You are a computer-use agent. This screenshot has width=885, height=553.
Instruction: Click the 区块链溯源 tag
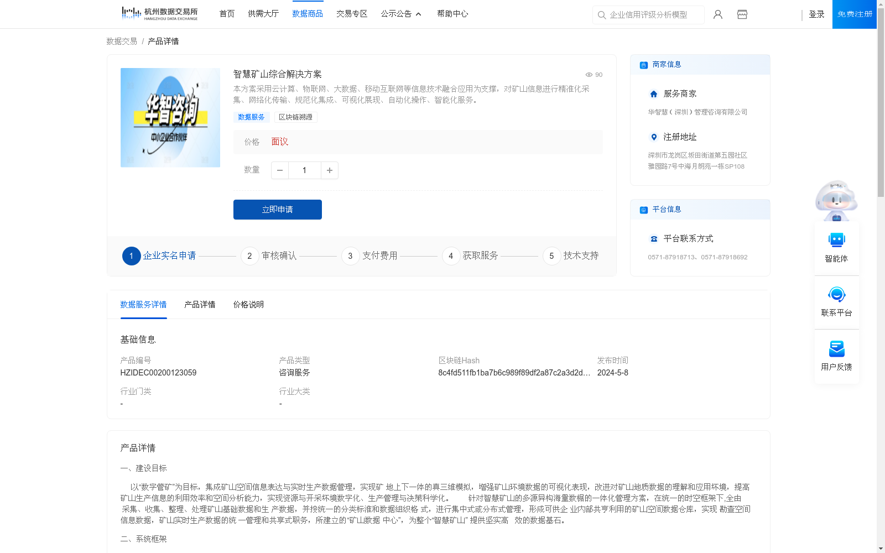coord(295,117)
